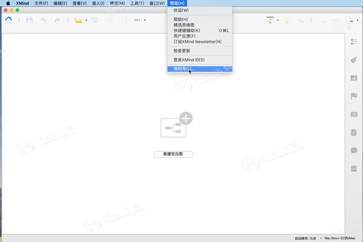
Task: Go to the Home dashboard icon
Action: coord(9,20)
